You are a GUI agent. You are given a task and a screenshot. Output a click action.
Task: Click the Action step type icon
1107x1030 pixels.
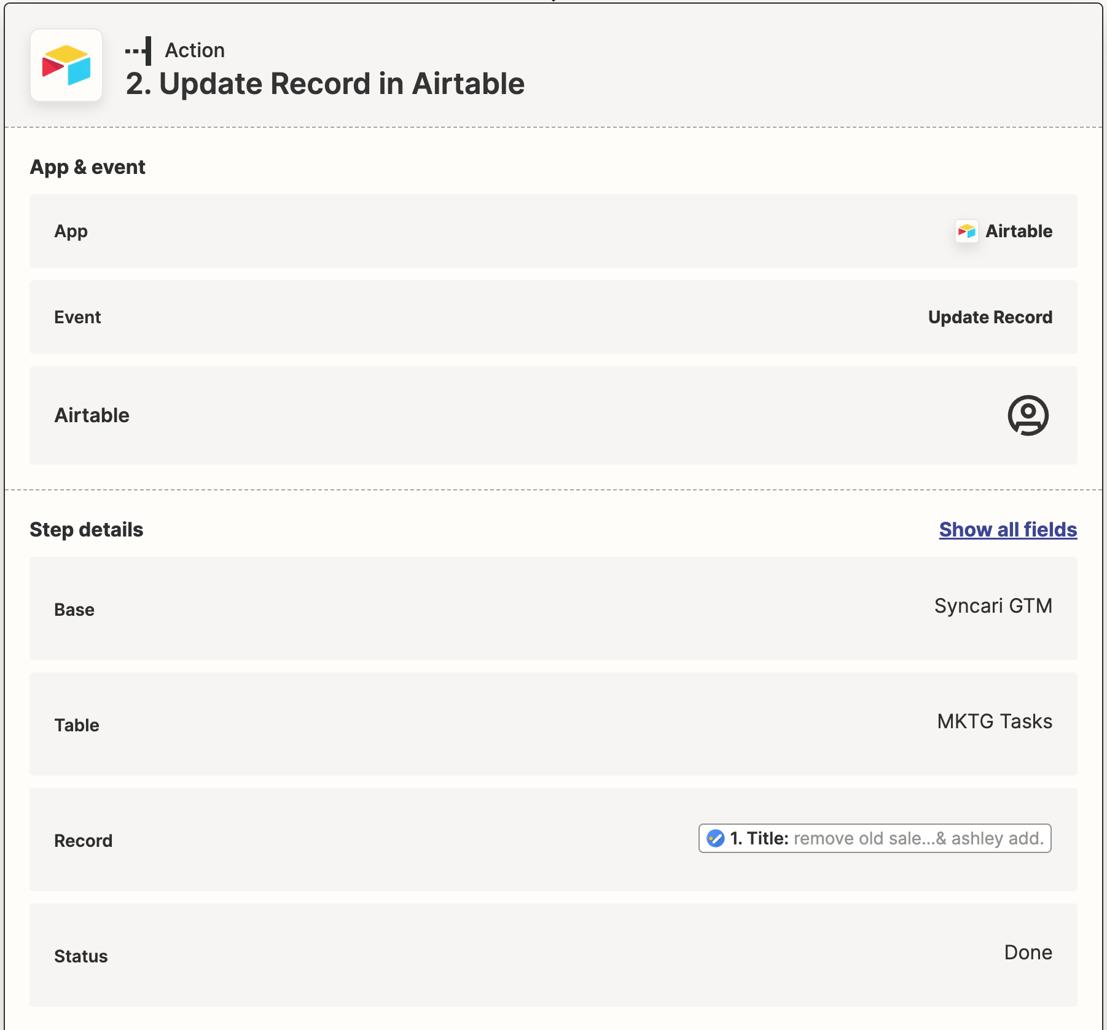pyautogui.click(x=138, y=50)
